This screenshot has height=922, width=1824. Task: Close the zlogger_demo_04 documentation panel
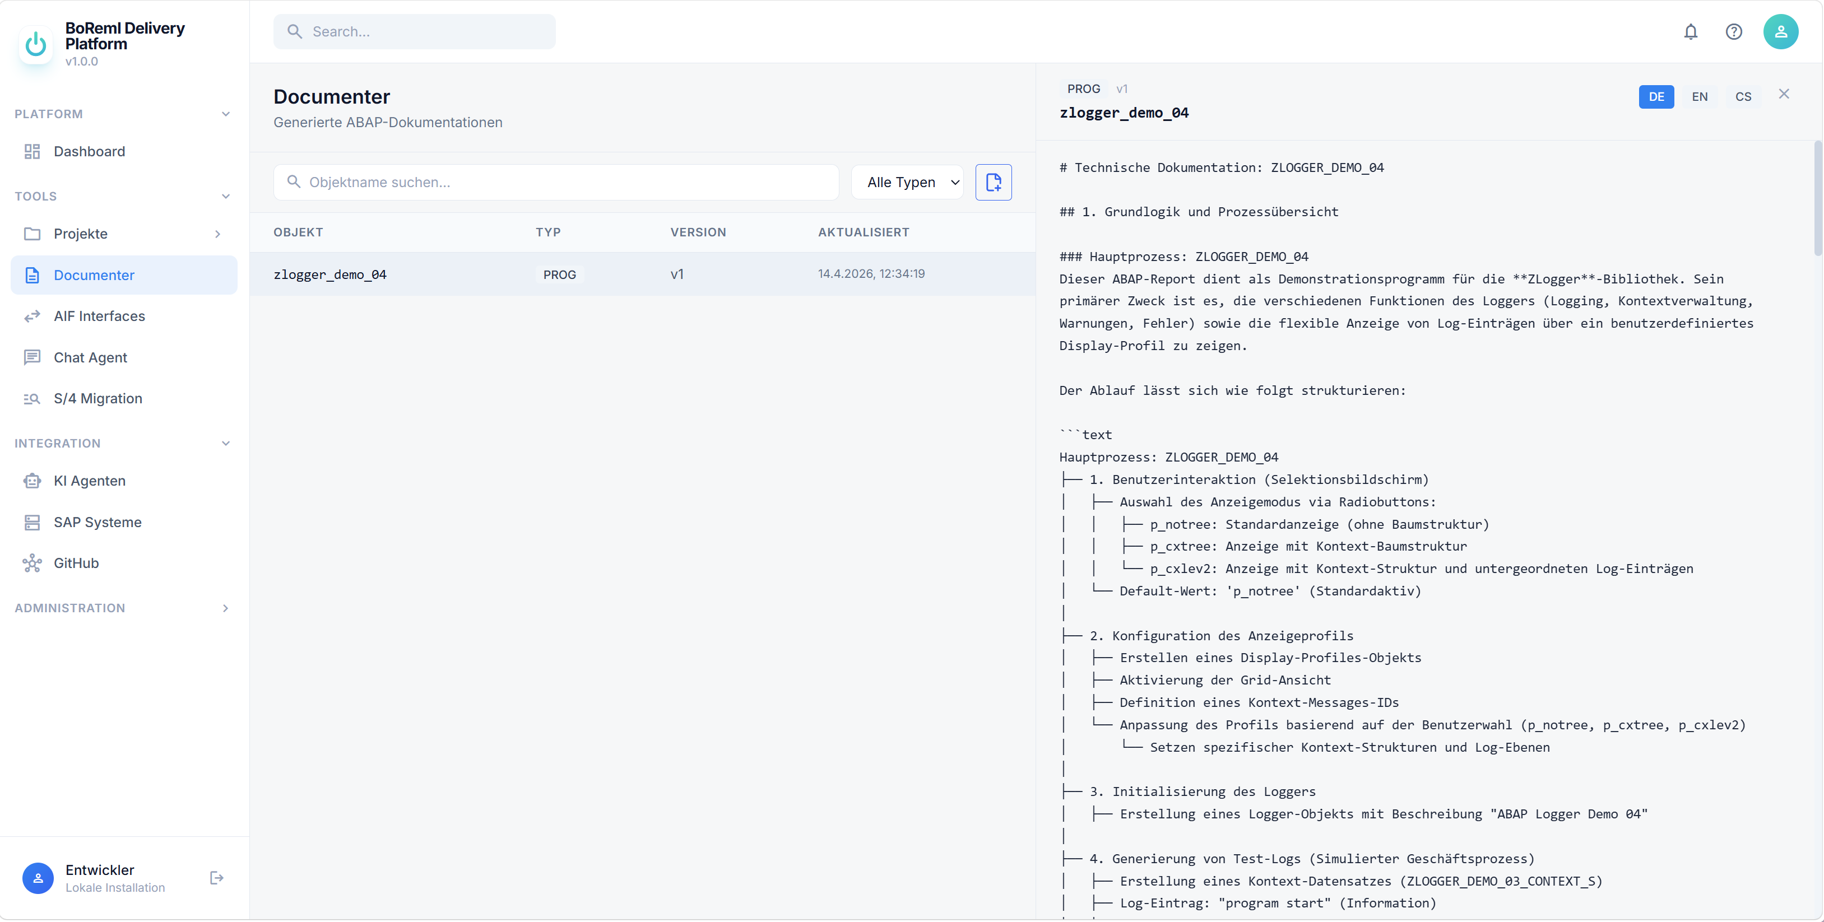tap(1784, 94)
